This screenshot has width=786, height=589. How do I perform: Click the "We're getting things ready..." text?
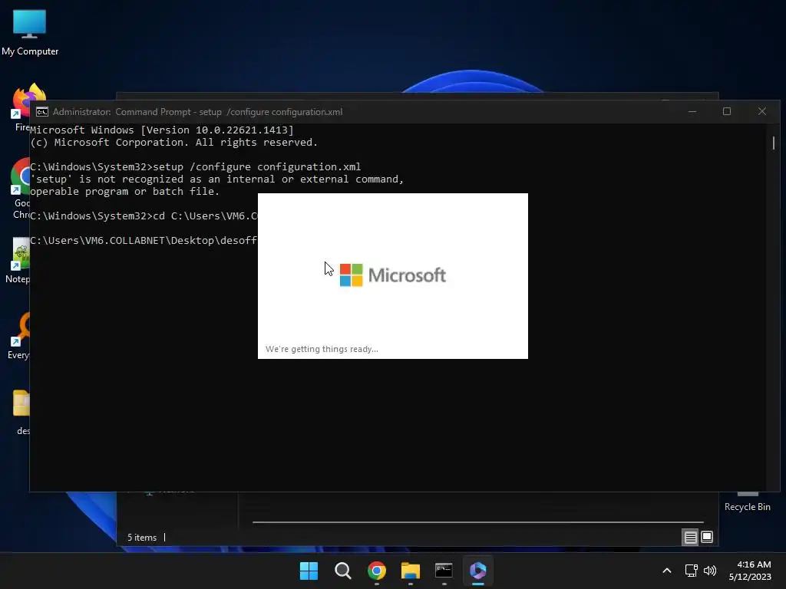pyautogui.click(x=322, y=349)
